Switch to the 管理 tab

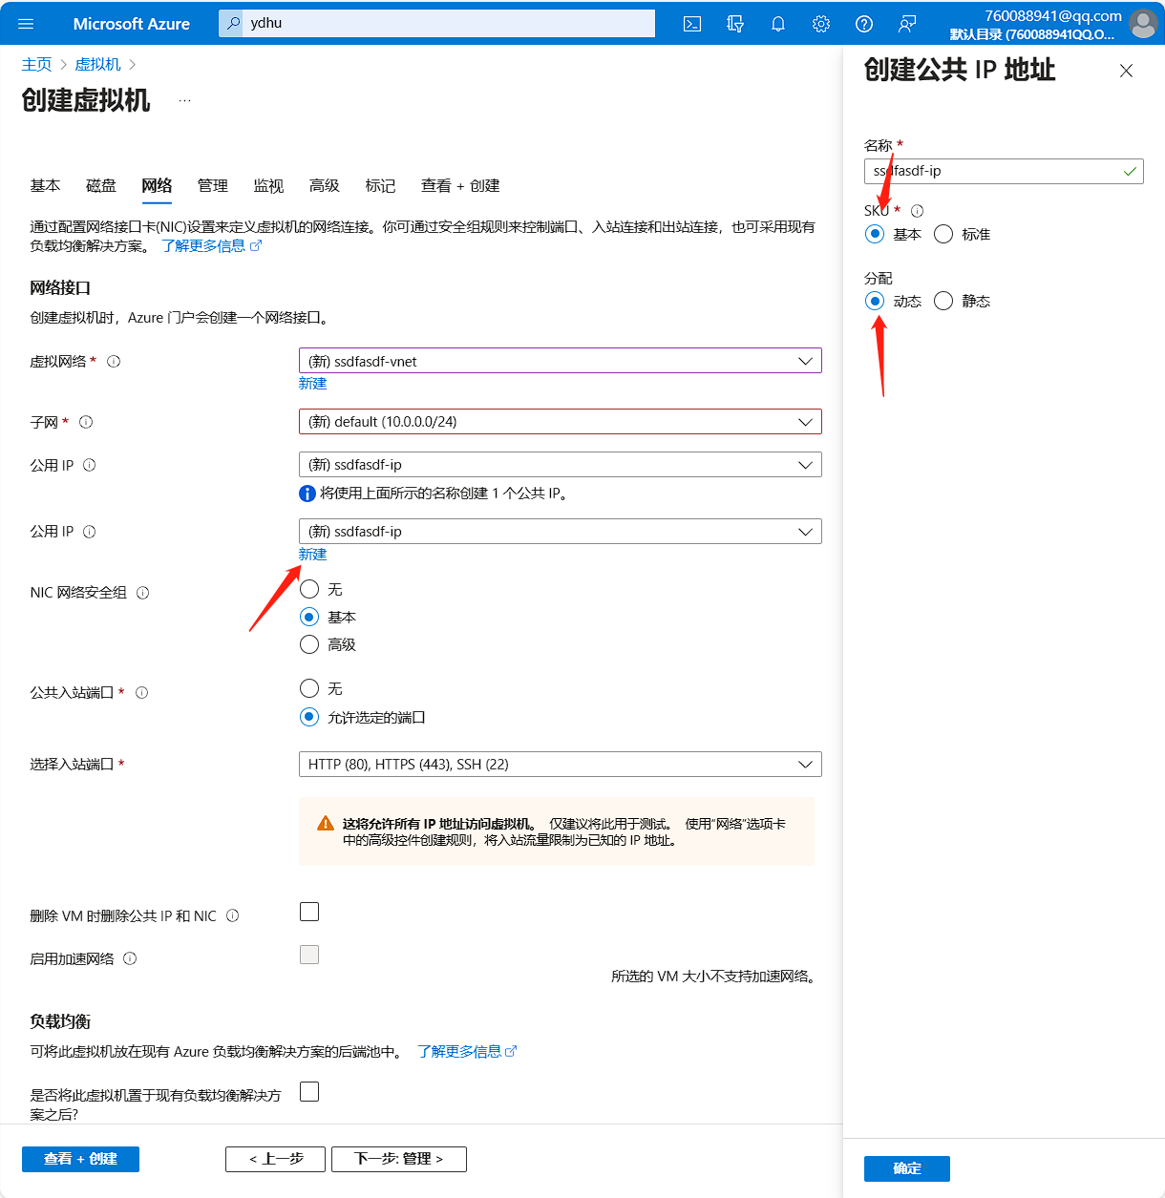tap(213, 185)
